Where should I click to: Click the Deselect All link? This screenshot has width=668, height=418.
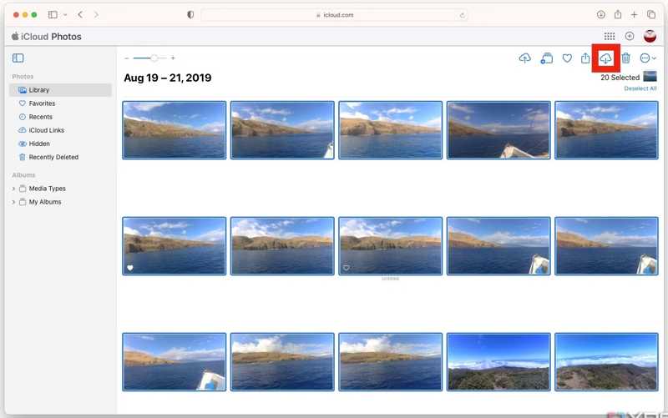tap(640, 88)
